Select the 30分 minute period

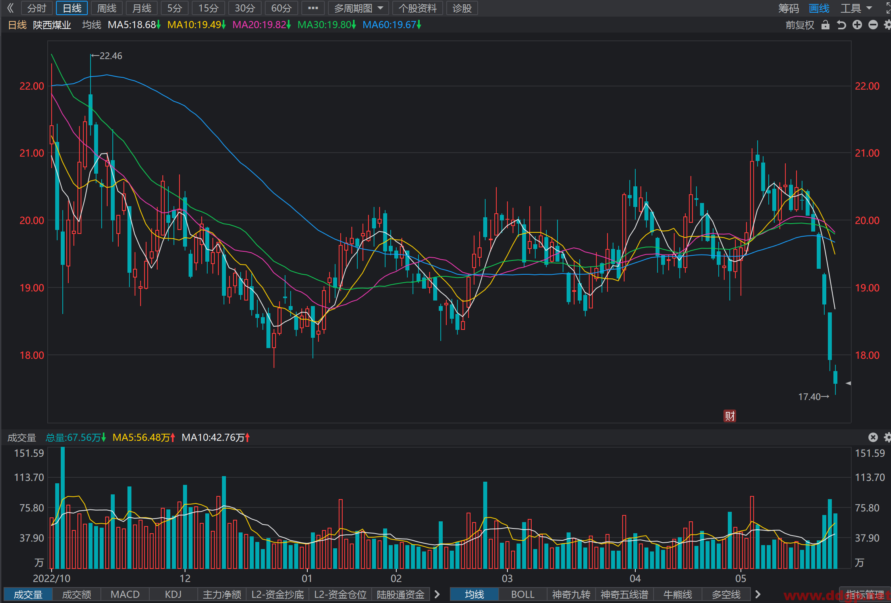point(245,8)
